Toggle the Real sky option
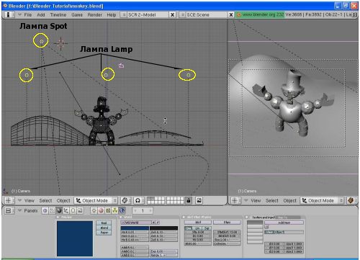Viewport: 360px width, 260px height. [x=104, y=223]
